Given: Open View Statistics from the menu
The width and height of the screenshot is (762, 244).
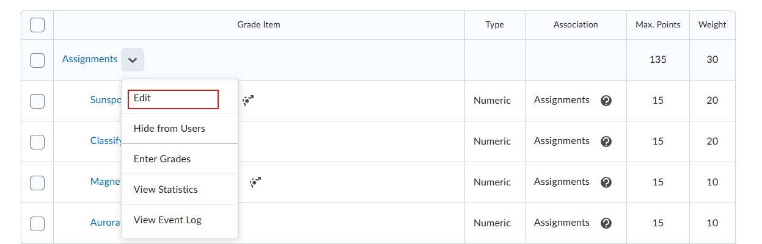Looking at the screenshot, I should 166,190.
